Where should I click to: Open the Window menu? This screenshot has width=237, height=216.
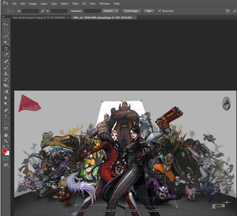click(x=105, y=3)
